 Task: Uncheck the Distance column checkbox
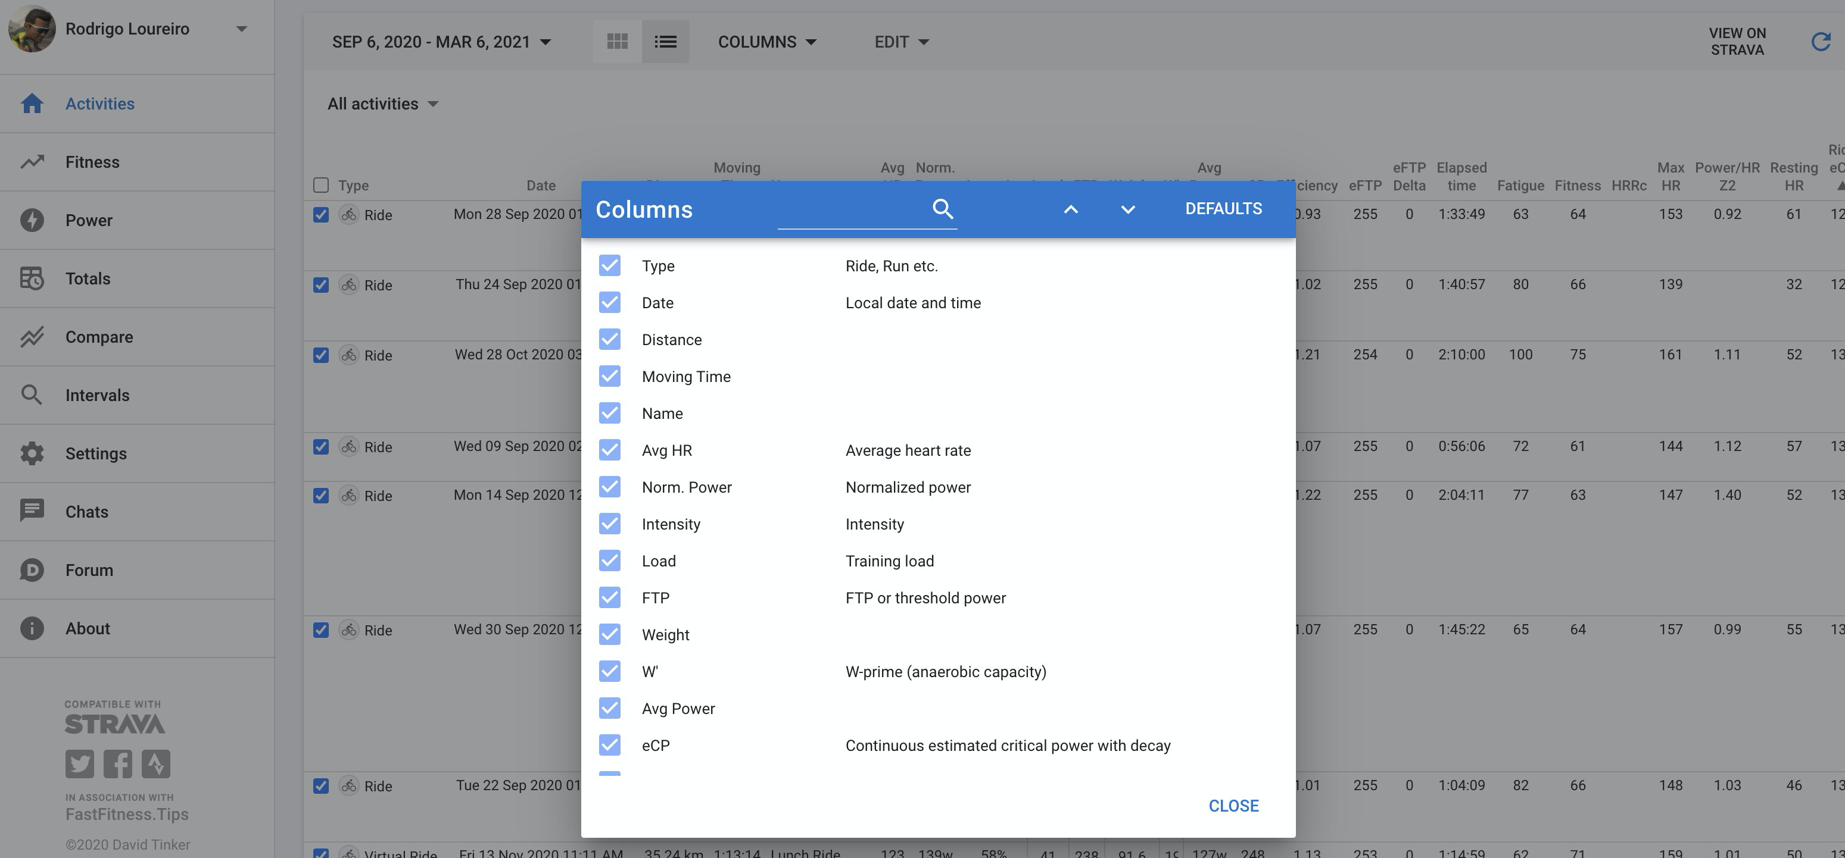(x=609, y=339)
